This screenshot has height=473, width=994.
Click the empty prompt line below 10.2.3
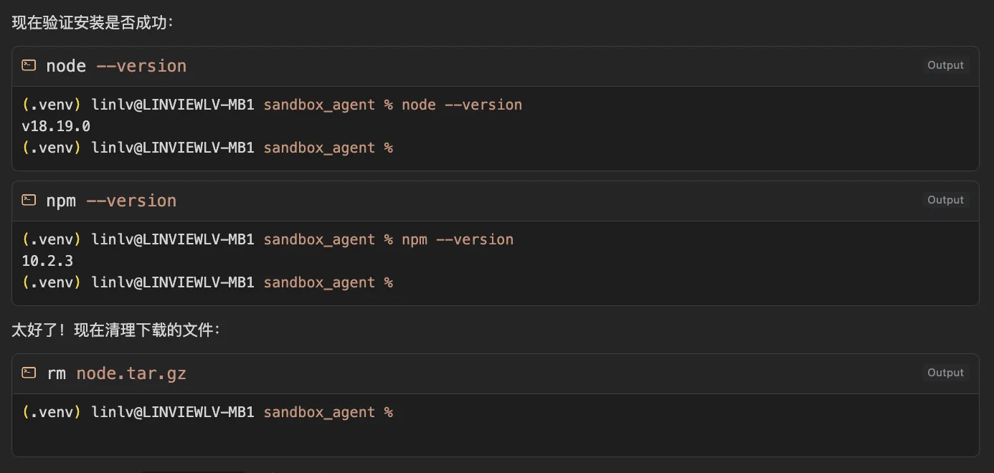[207, 282]
